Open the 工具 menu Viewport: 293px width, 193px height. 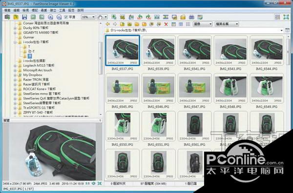pos(62,10)
